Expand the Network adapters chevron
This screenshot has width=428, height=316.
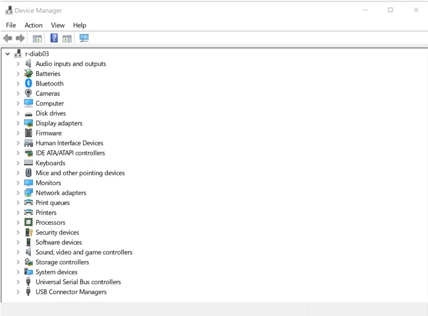click(x=18, y=193)
